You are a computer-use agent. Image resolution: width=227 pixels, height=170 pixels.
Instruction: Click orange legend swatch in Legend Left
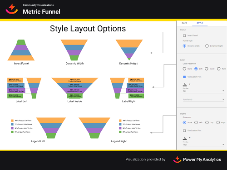coord(12,120)
